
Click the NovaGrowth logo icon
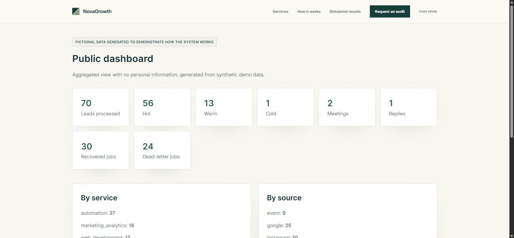(x=76, y=11)
